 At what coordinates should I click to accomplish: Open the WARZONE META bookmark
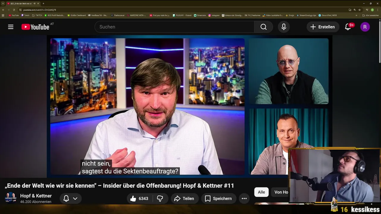(137, 15)
